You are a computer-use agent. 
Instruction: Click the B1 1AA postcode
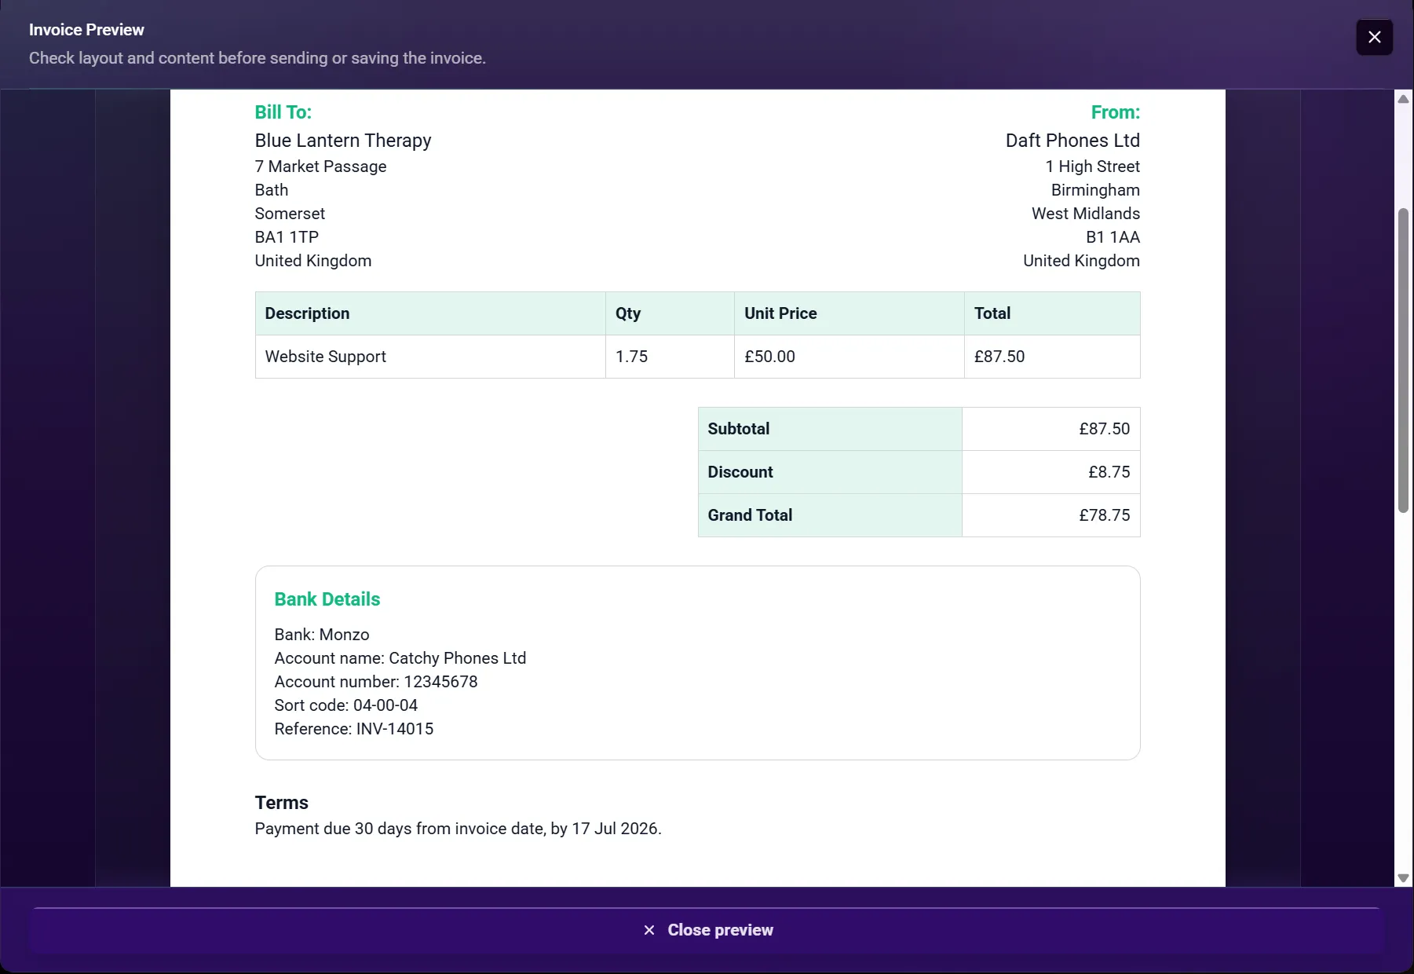[1113, 237]
